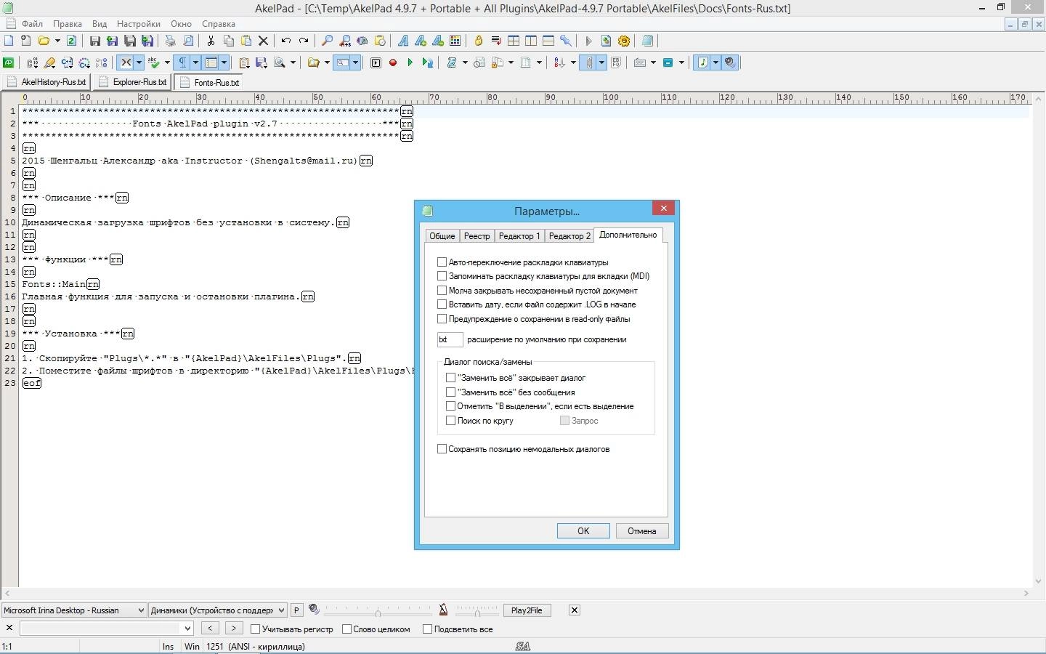Image resolution: width=1046 pixels, height=654 pixels.
Task: Open the Общие tab in Параметры dialog
Action: pos(442,236)
